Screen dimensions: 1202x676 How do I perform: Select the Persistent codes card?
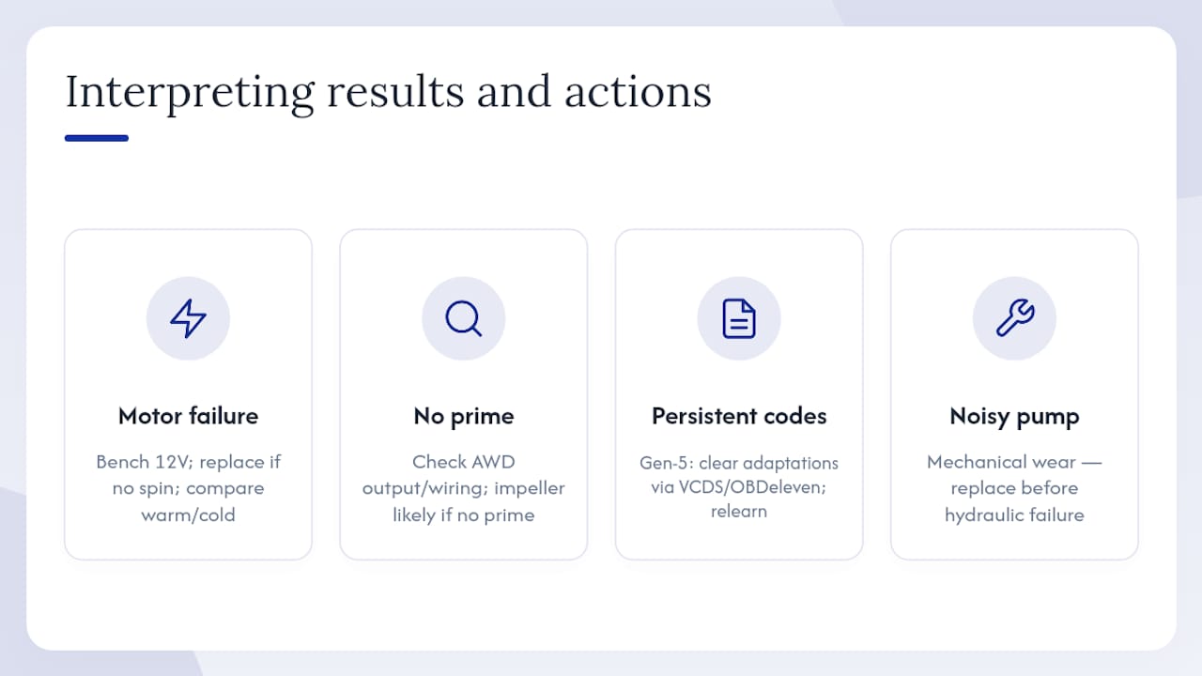(x=739, y=394)
